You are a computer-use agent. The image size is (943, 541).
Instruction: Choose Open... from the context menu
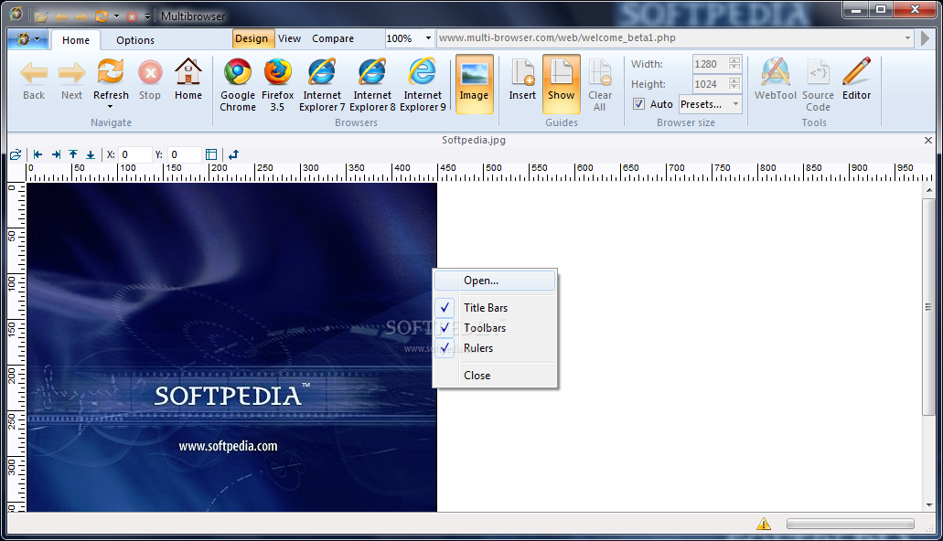click(494, 281)
